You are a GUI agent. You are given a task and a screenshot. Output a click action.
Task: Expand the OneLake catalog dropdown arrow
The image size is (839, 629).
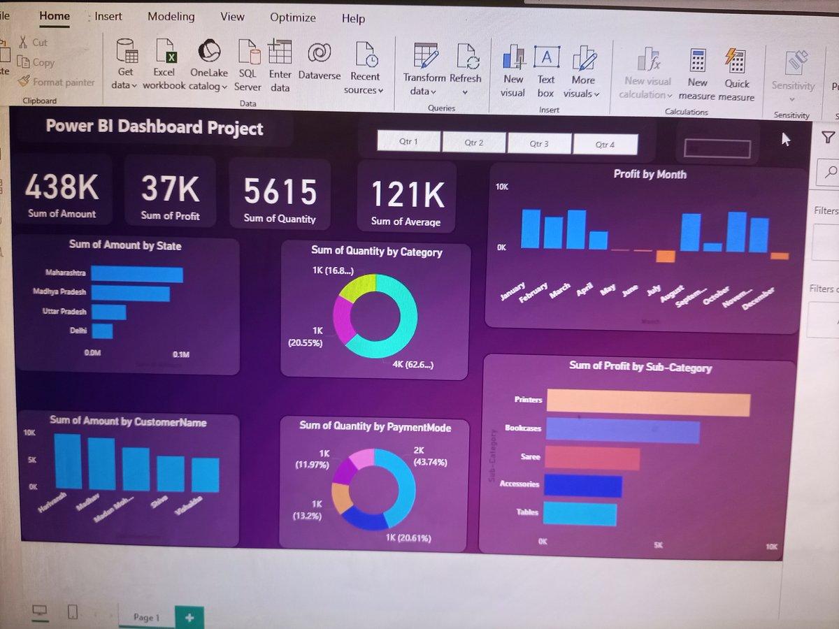(224, 87)
